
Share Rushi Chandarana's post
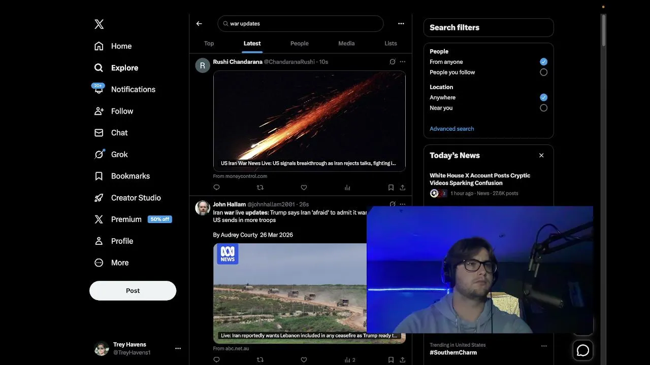pyautogui.click(x=403, y=188)
